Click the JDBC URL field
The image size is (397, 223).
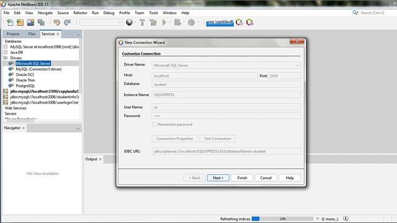[x=226, y=151]
